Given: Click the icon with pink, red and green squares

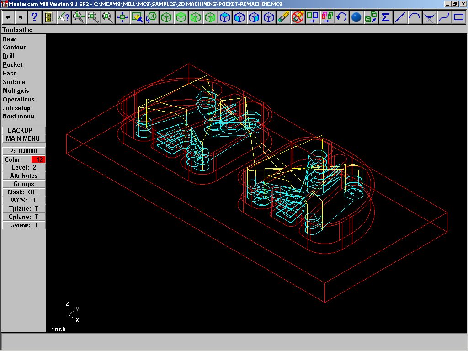Looking at the screenshot, I should [327, 17].
